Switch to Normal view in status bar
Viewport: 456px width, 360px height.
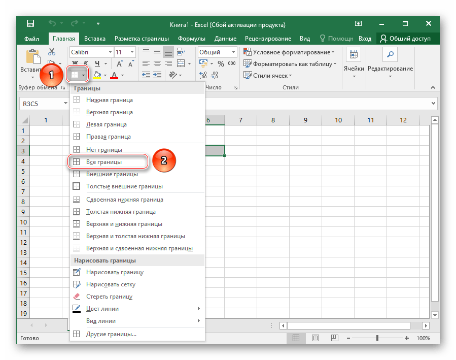(296, 338)
